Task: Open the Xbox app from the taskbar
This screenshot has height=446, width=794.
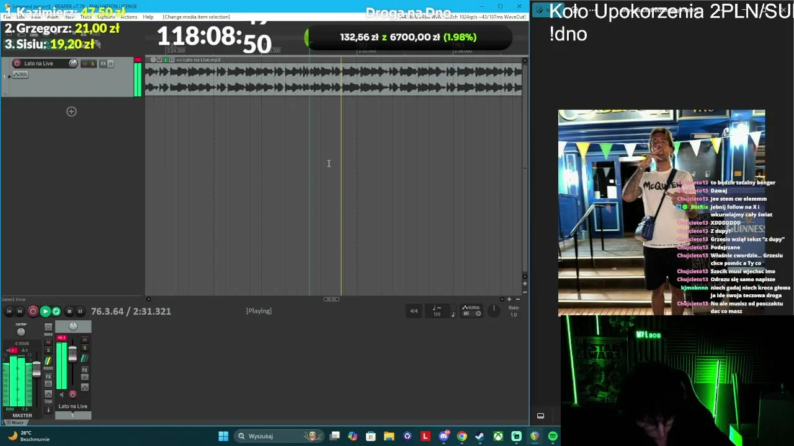Action: [498, 436]
